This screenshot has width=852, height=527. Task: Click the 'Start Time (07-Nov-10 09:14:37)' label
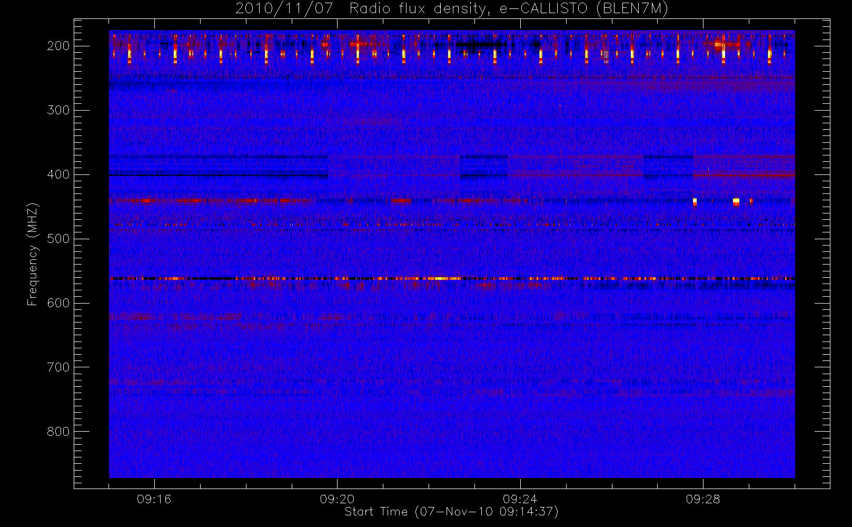click(451, 512)
